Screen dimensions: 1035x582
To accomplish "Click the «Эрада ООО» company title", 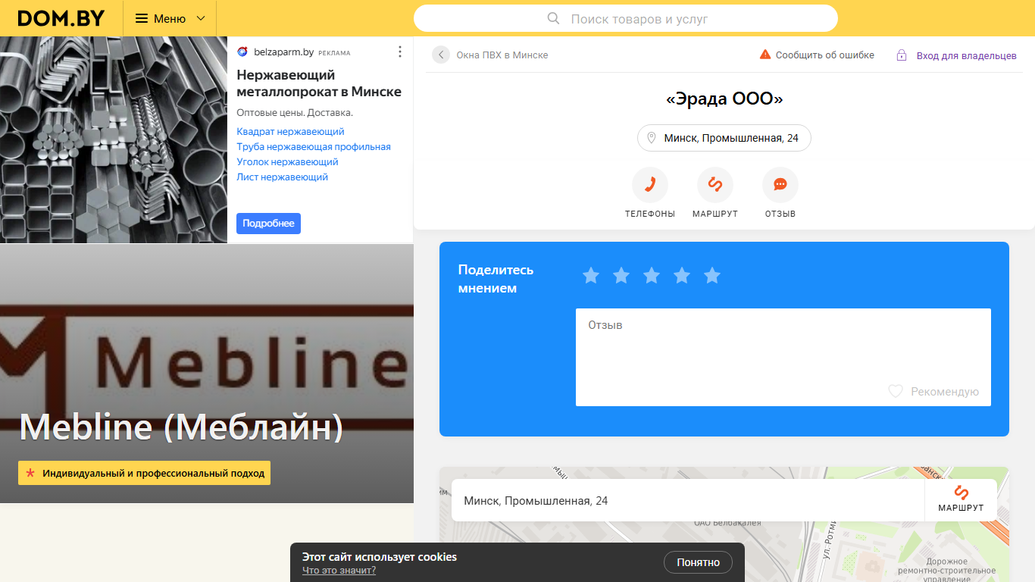I will click(724, 99).
